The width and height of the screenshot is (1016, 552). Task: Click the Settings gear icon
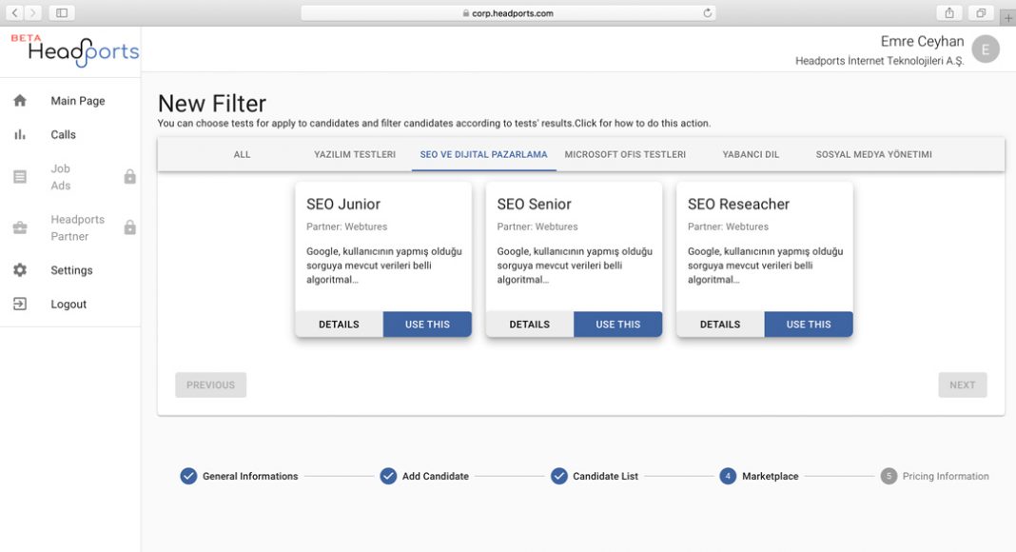tap(20, 270)
